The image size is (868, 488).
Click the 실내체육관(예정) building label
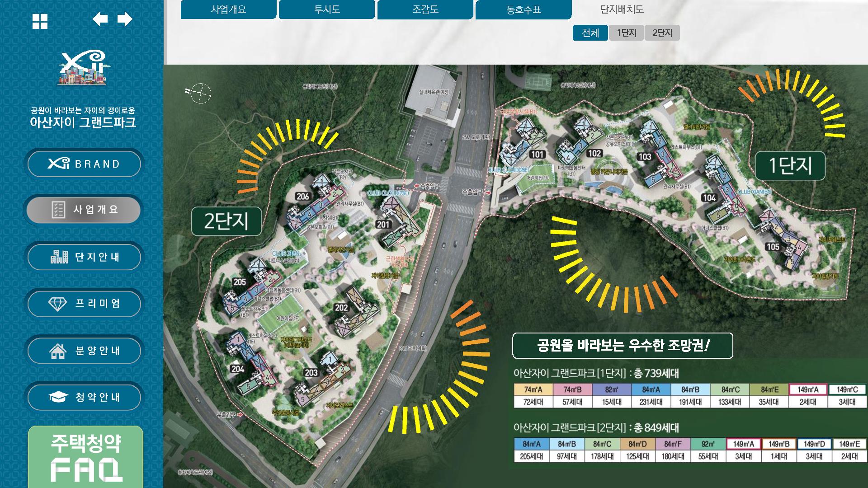click(x=434, y=92)
